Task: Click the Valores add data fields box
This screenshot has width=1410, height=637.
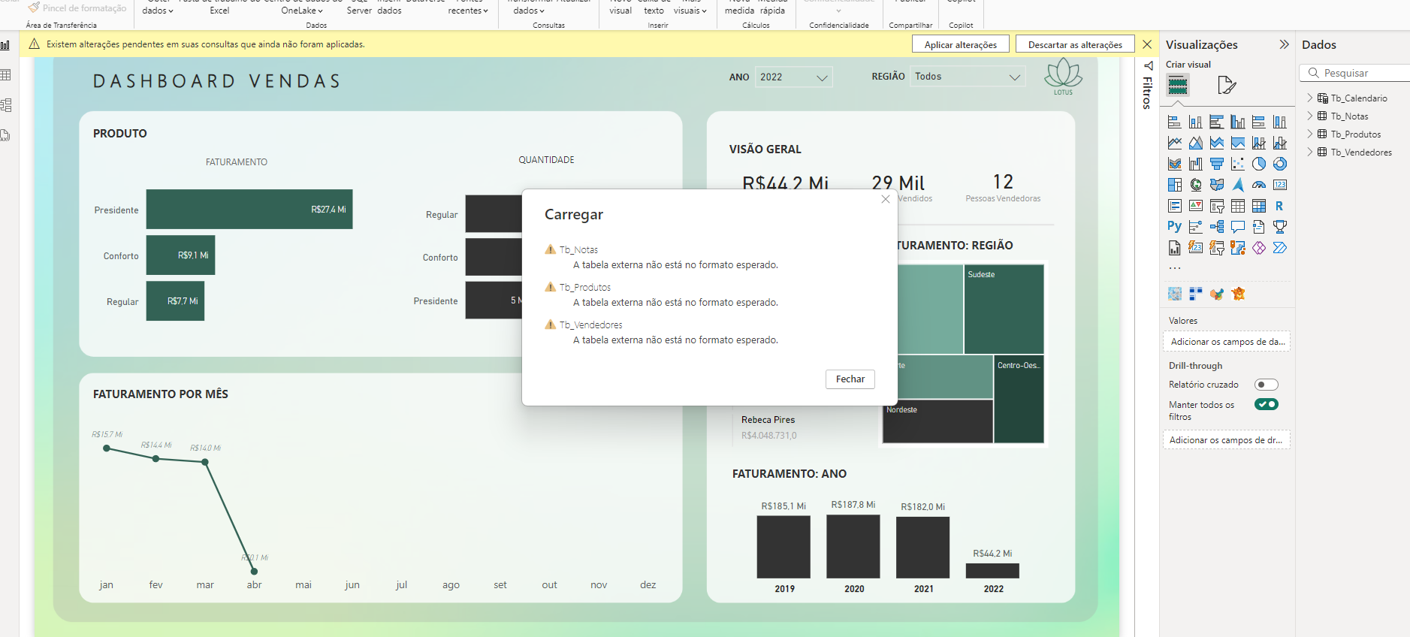Action: pyautogui.click(x=1227, y=342)
